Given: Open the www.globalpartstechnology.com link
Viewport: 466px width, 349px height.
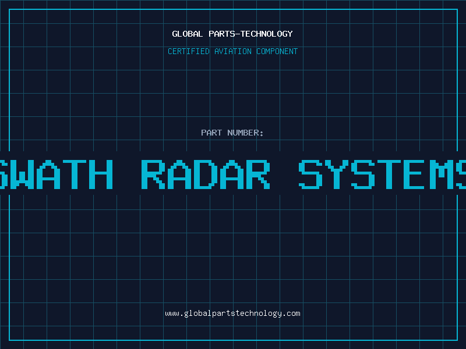Looking at the screenshot, I should [x=232, y=314].
